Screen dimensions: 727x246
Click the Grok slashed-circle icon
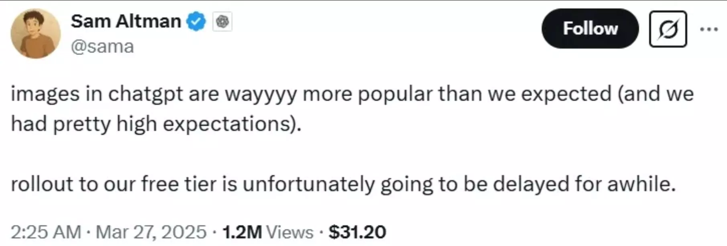click(x=668, y=29)
